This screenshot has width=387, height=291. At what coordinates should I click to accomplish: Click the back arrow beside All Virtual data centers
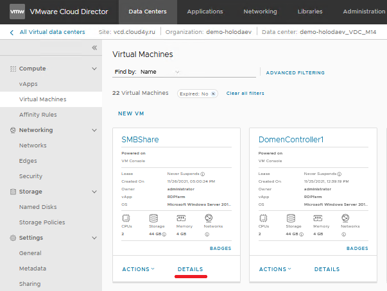(x=12, y=32)
